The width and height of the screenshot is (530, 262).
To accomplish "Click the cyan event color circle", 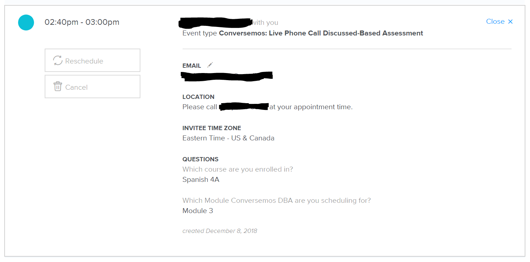I will point(26,22).
